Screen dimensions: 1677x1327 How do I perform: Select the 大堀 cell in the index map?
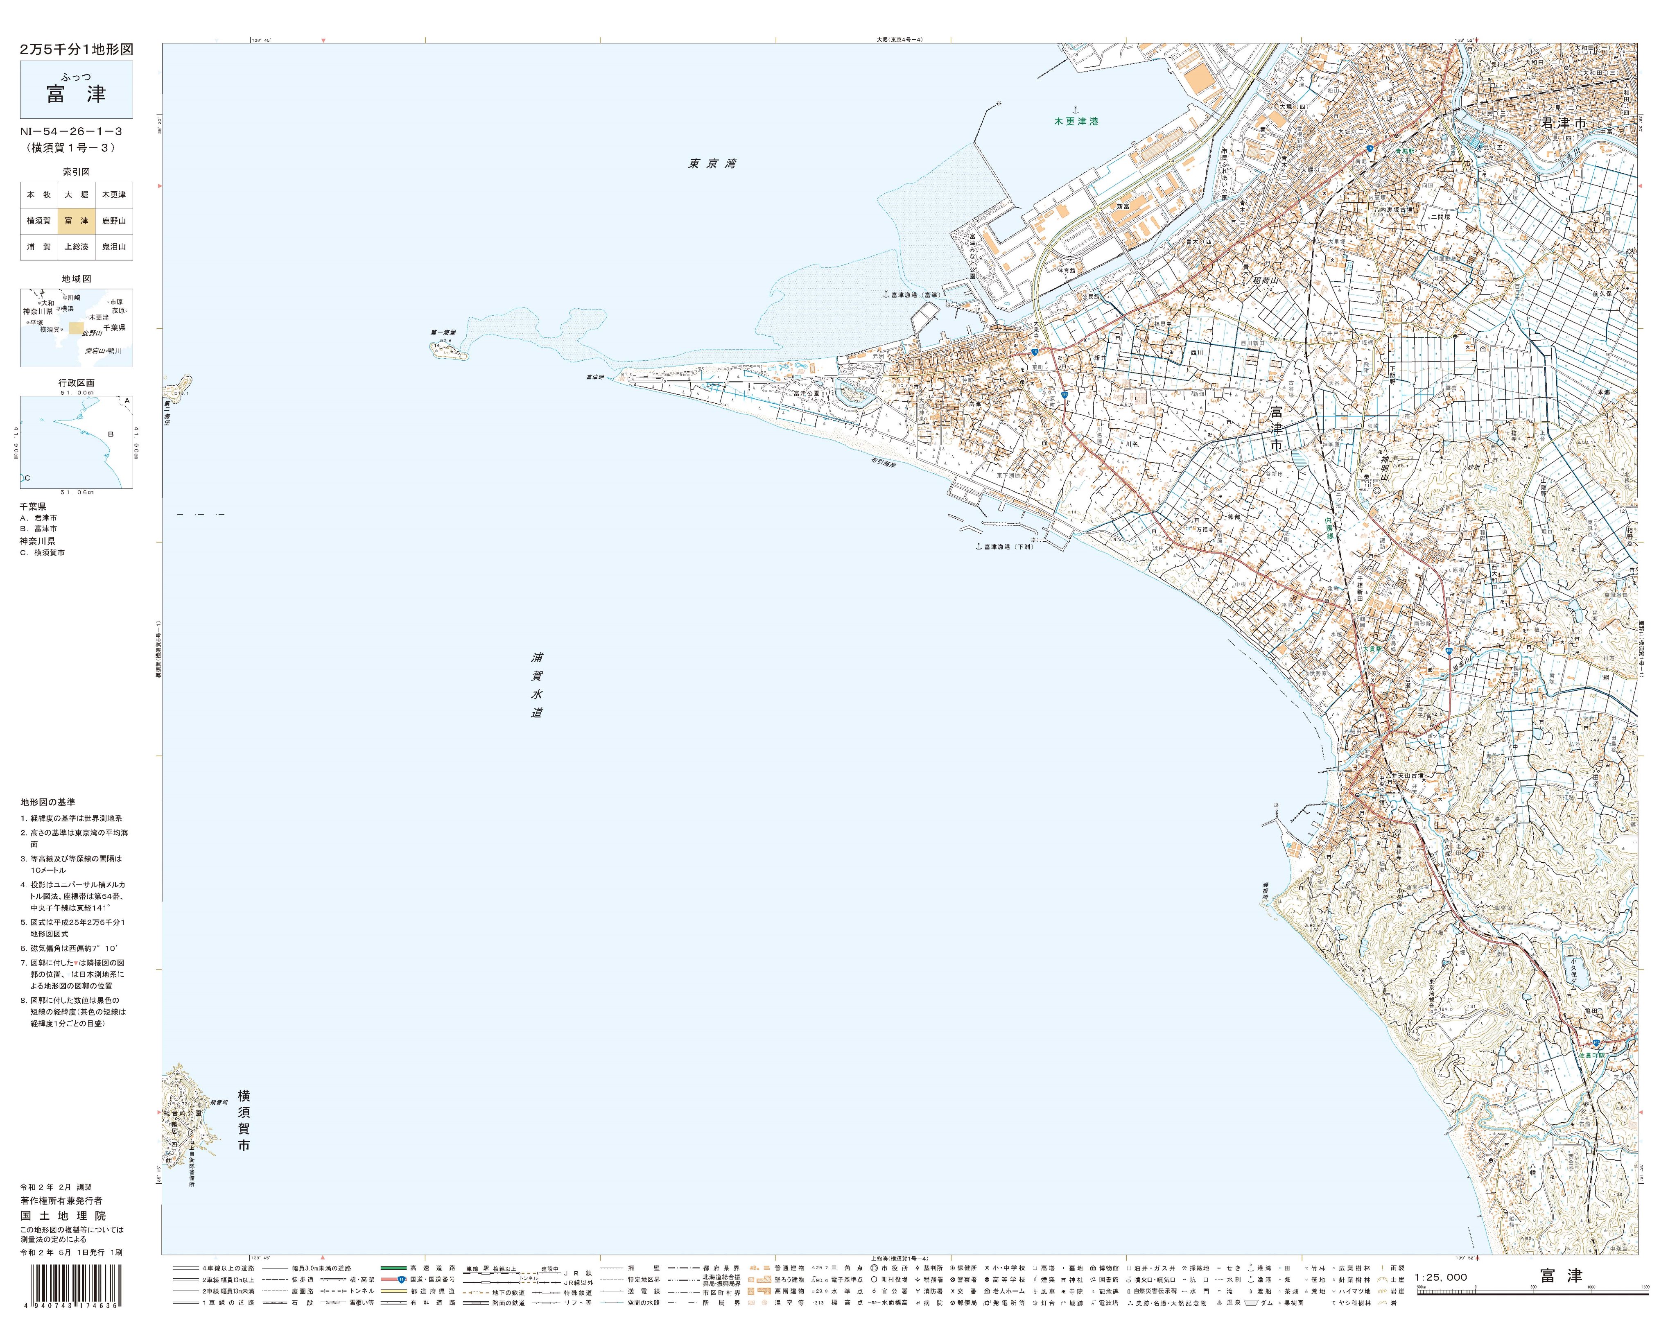(76, 194)
